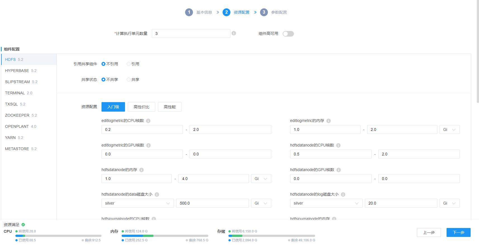Click info icon next to hdfsdatanode的log磁盘大小
479x245 pixels.
[343, 194]
